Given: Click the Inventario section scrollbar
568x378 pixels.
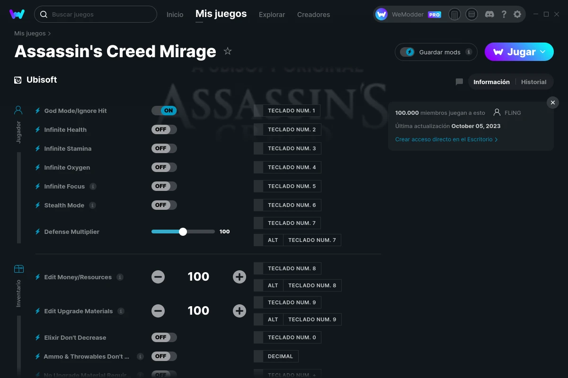Looking at the screenshot, I should (19, 346).
